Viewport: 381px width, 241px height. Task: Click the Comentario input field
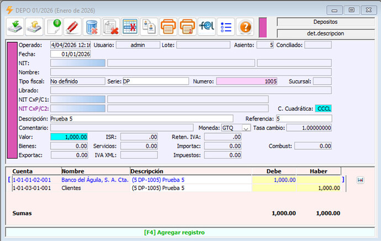(x=121, y=128)
